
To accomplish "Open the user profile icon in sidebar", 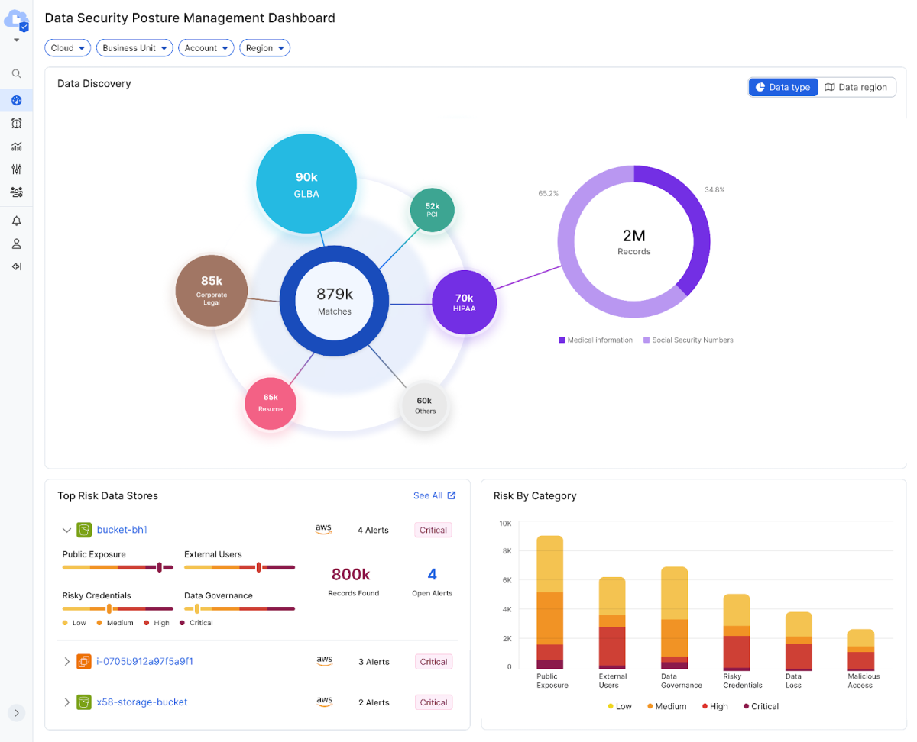I will [x=16, y=243].
